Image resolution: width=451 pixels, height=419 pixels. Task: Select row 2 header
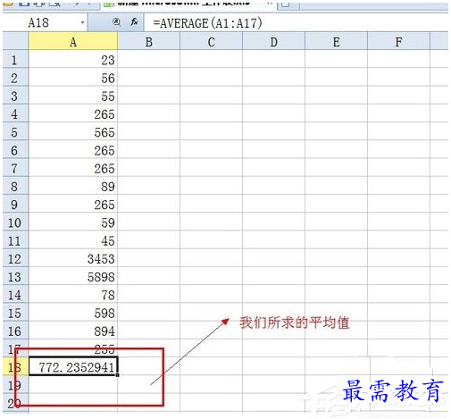[x=15, y=77]
